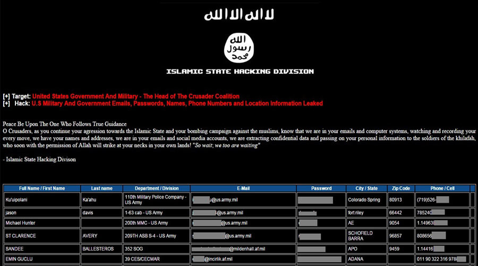Click zip code '66442'

401,213
